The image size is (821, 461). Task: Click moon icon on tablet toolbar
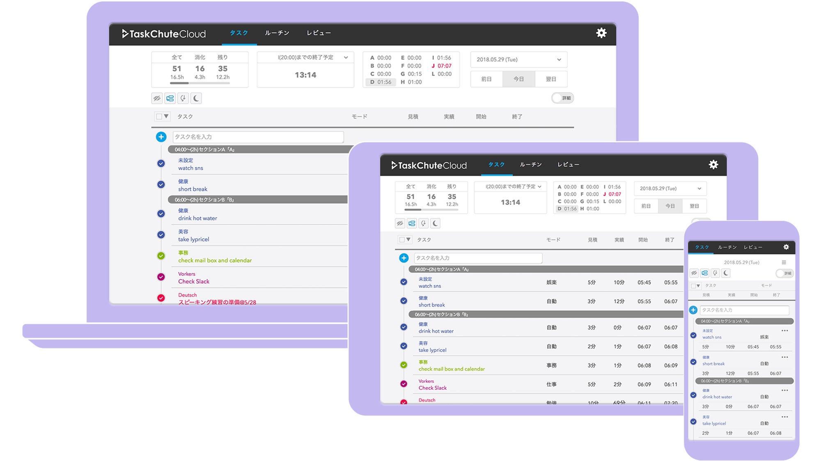point(436,223)
